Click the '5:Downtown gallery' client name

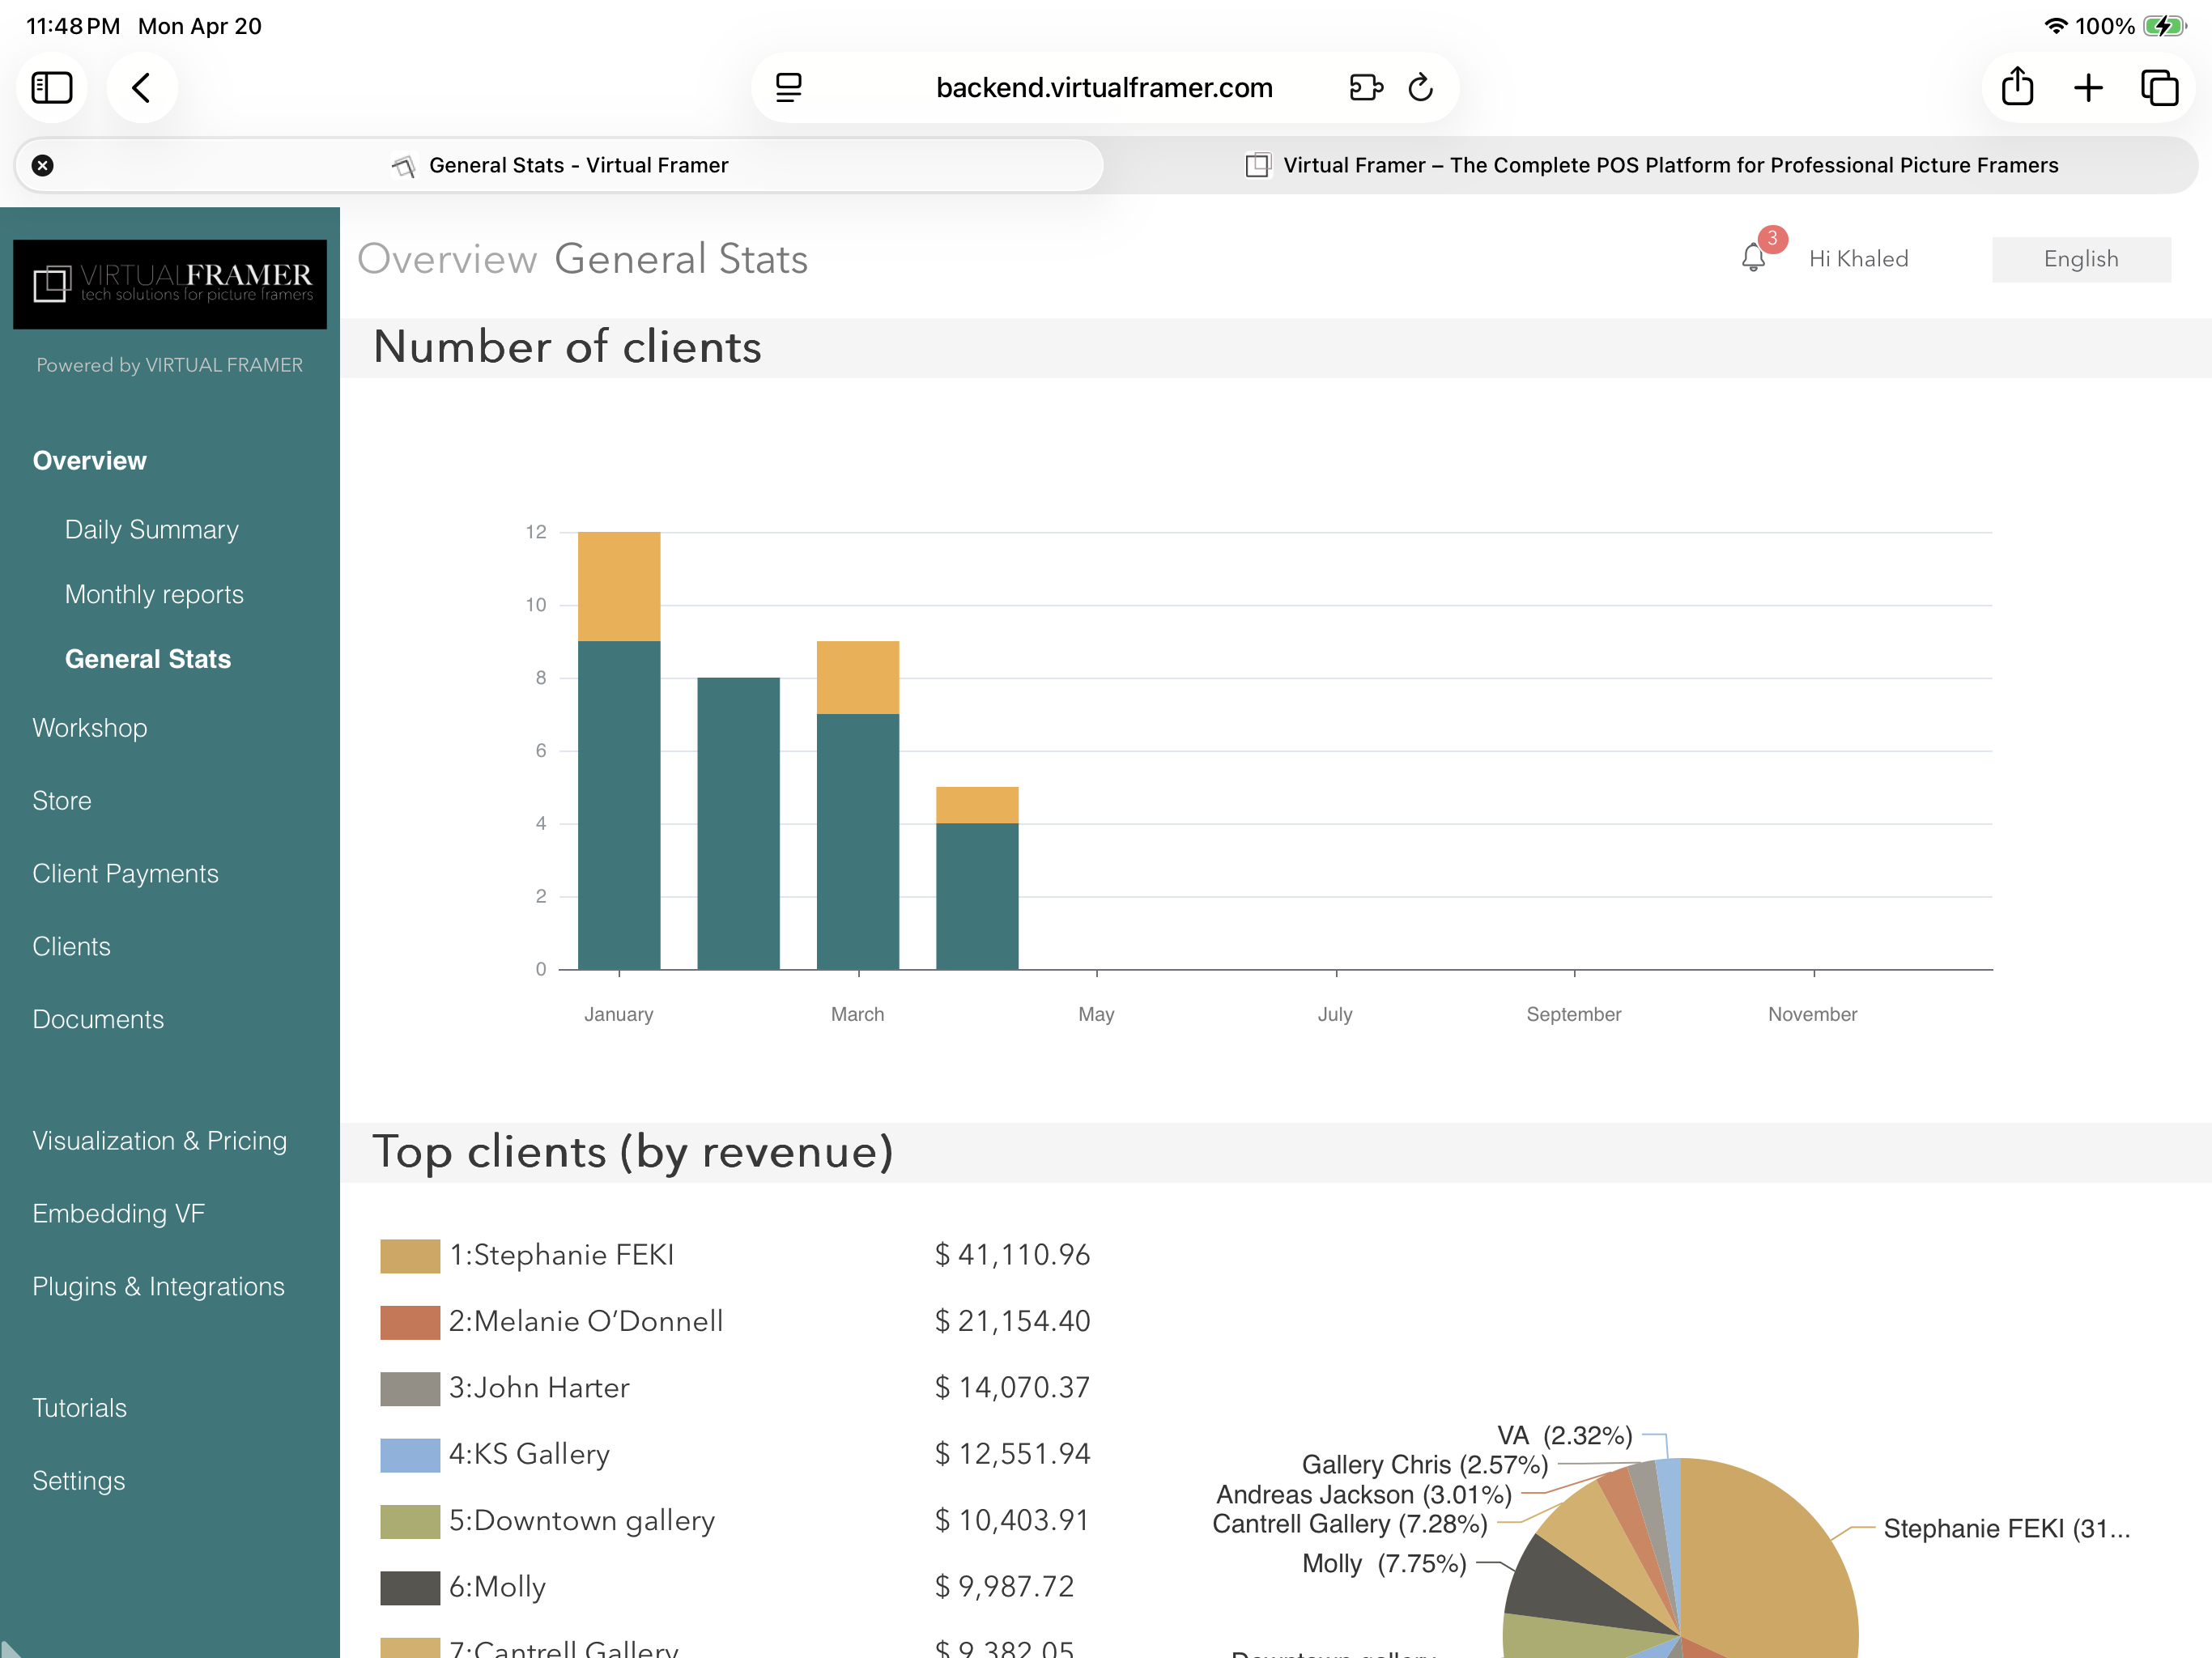click(582, 1521)
